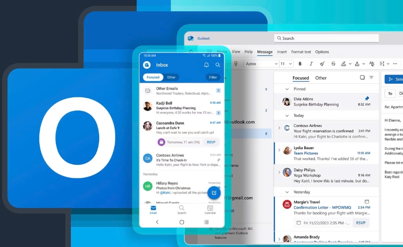Image resolution: width=403 pixels, height=247 pixels.
Task: Tap the notification bell in phone Inbox
Action: click(x=207, y=65)
